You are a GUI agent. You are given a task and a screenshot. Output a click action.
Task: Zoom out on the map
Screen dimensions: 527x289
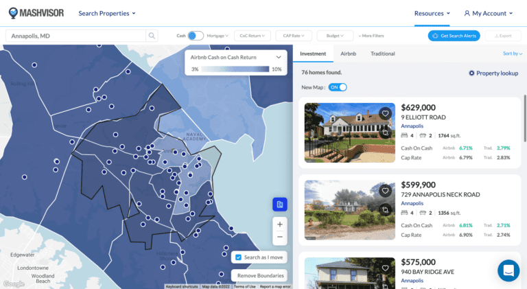[279, 238]
